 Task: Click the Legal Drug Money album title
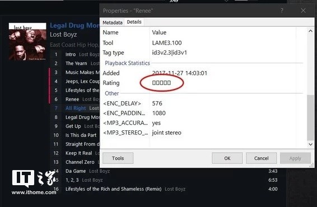pyautogui.click(x=74, y=25)
